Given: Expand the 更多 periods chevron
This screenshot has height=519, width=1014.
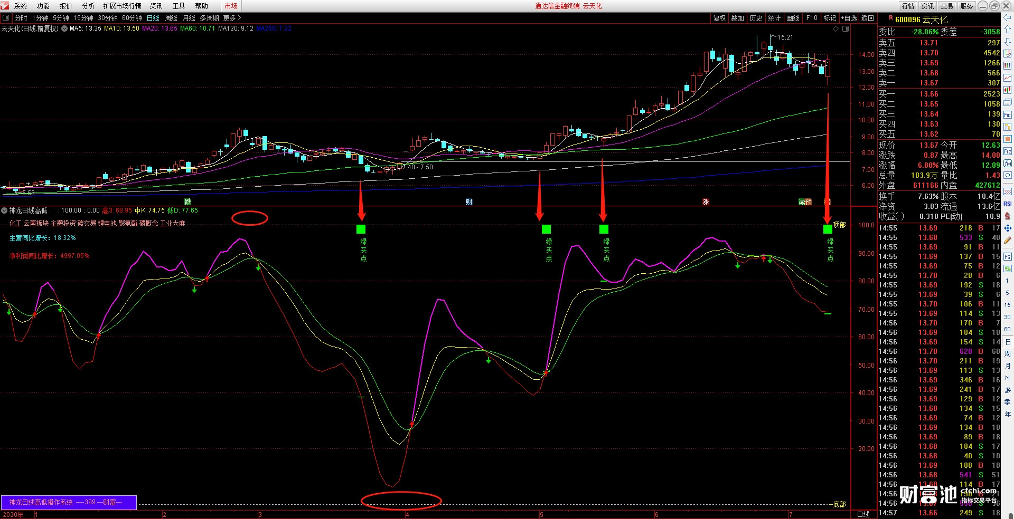Looking at the screenshot, I should tap(239, 18).
